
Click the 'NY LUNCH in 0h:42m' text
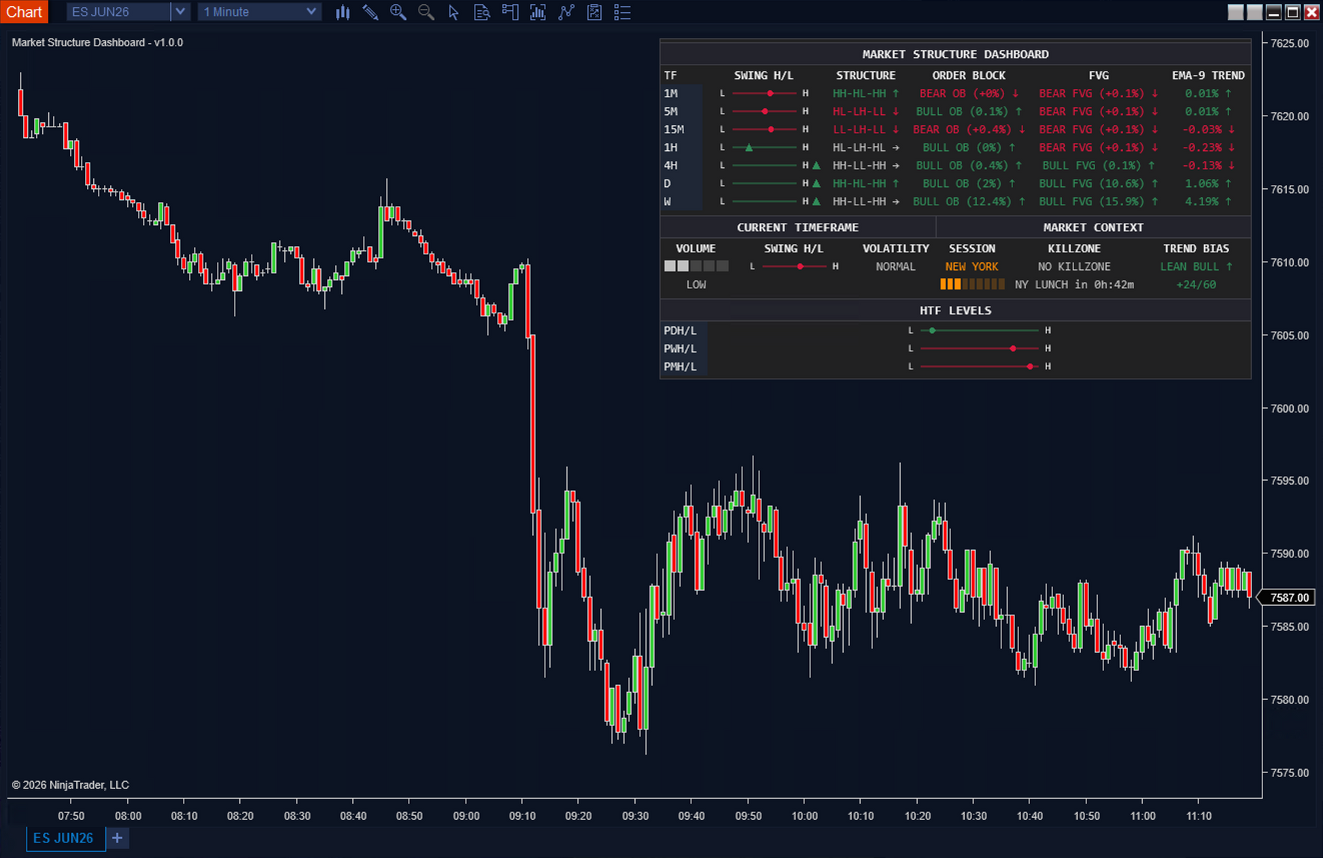pos(1074,285)
